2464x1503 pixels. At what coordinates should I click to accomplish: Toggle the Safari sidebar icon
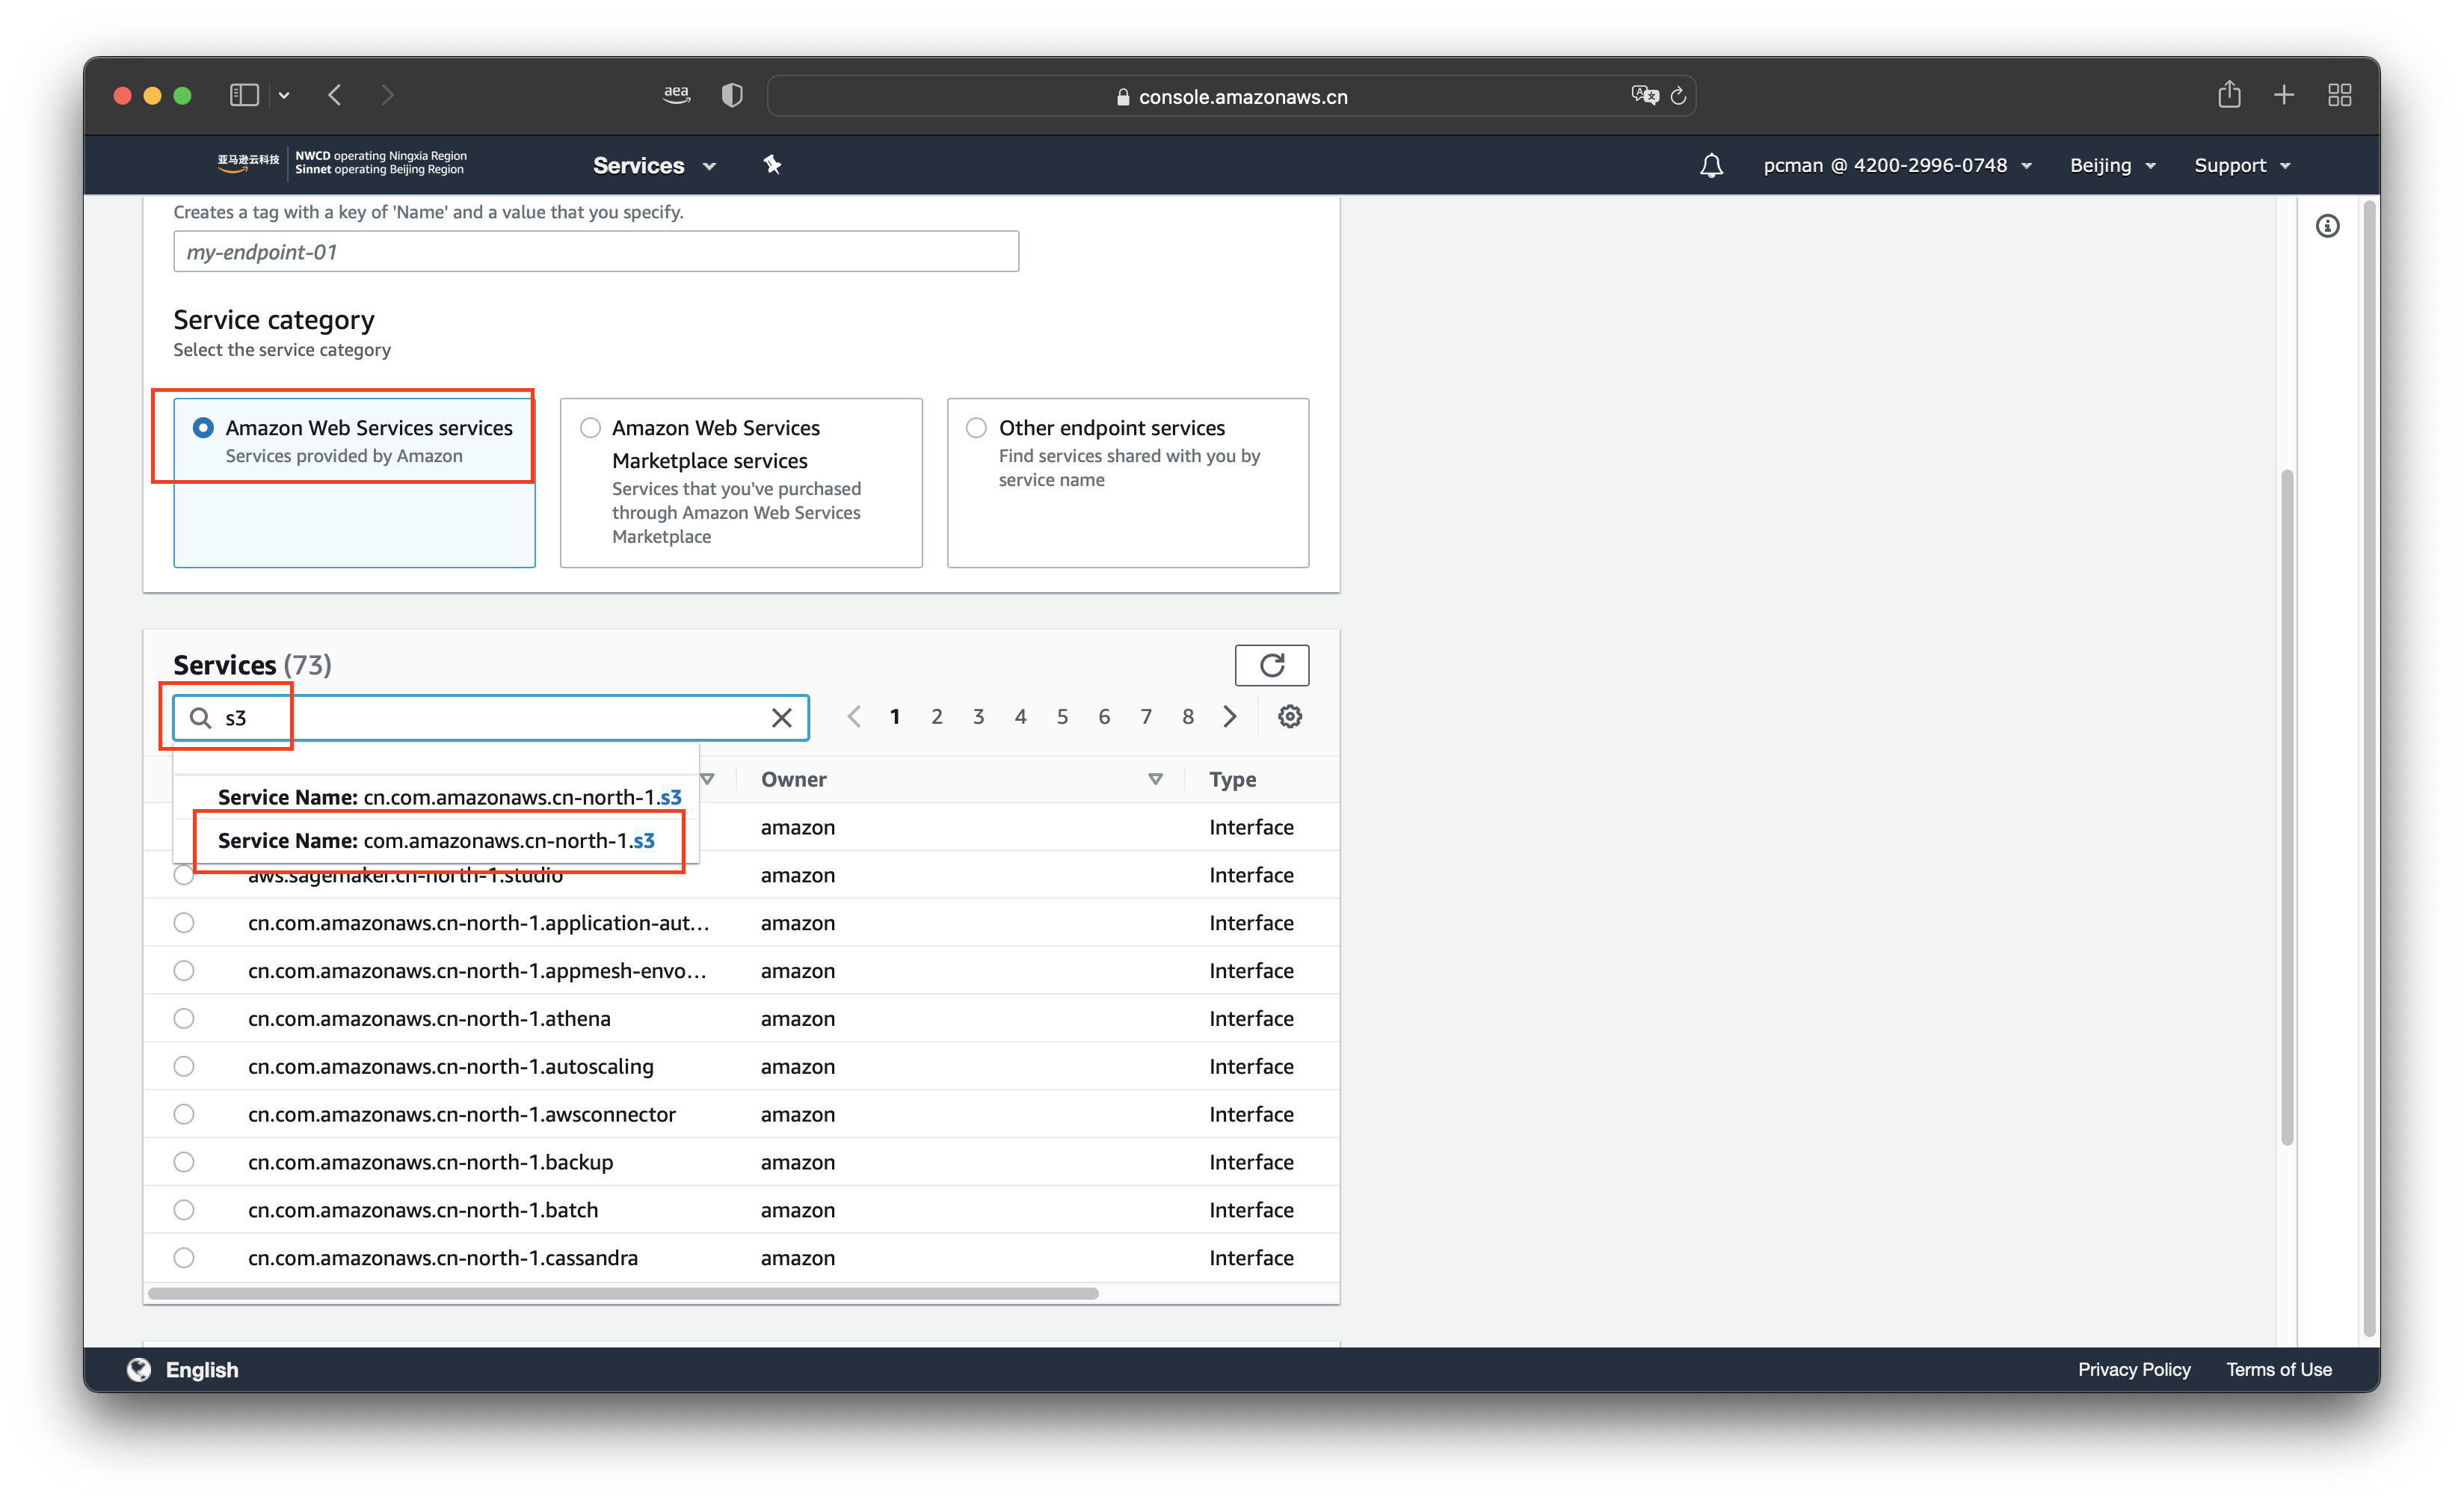[244, 95]
